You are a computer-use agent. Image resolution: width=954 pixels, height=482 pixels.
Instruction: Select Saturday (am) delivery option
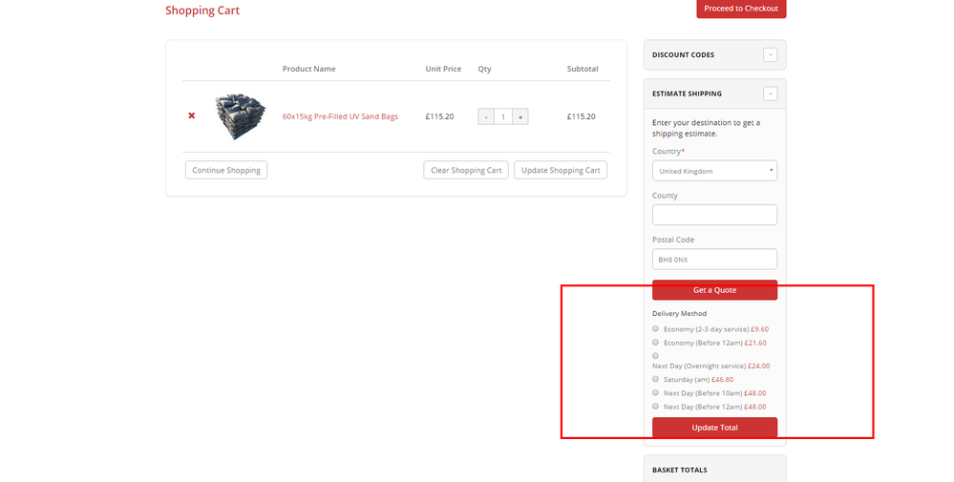coord(656,379)
